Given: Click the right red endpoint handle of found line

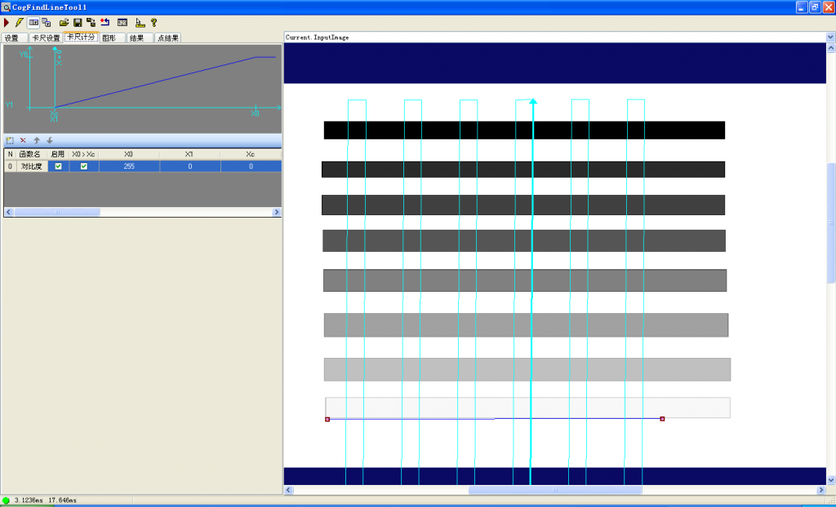Looking at the screenshot, I should tap(662, 419).
